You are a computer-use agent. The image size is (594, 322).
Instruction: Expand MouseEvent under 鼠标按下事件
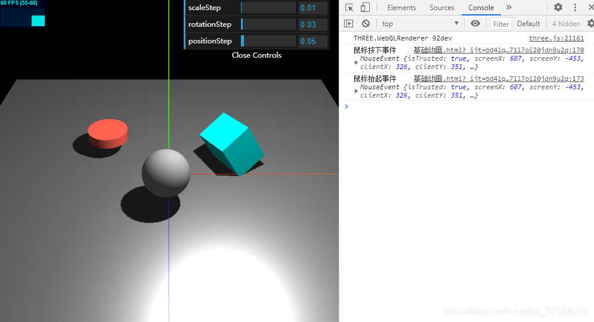pyautogui.click(x=356, y=62)
